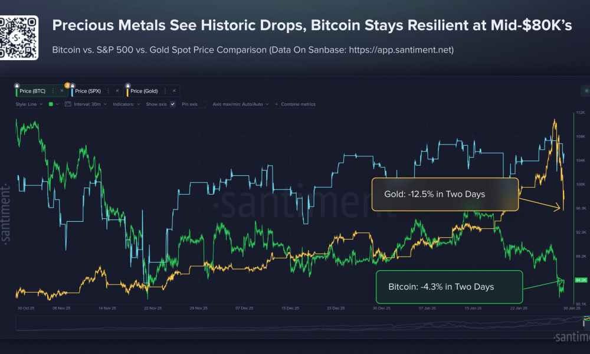590x354 pixels.
Task: Click the plus icon beside Combine metrics
Action: pyautogui.click(x=276, y=104)
